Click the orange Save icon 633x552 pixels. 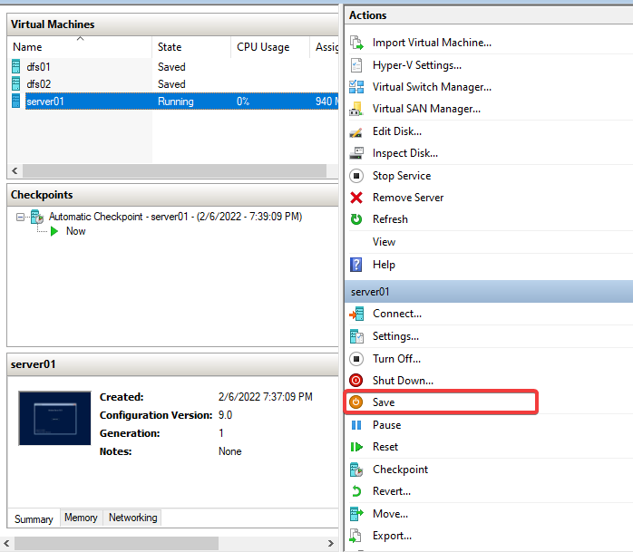(x=356, y=402)
